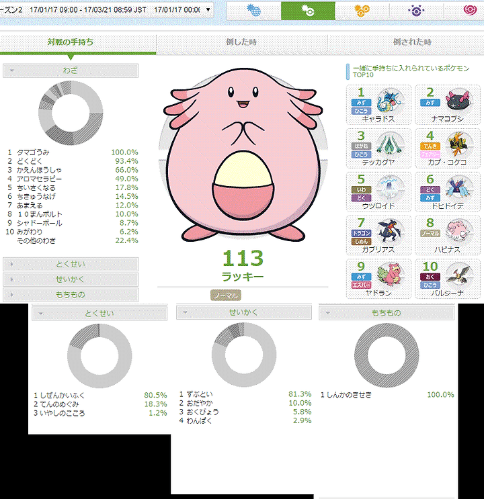Select move みがわり in list
Viewport: 484px width, 499px height.
click(x=72, y=232)
